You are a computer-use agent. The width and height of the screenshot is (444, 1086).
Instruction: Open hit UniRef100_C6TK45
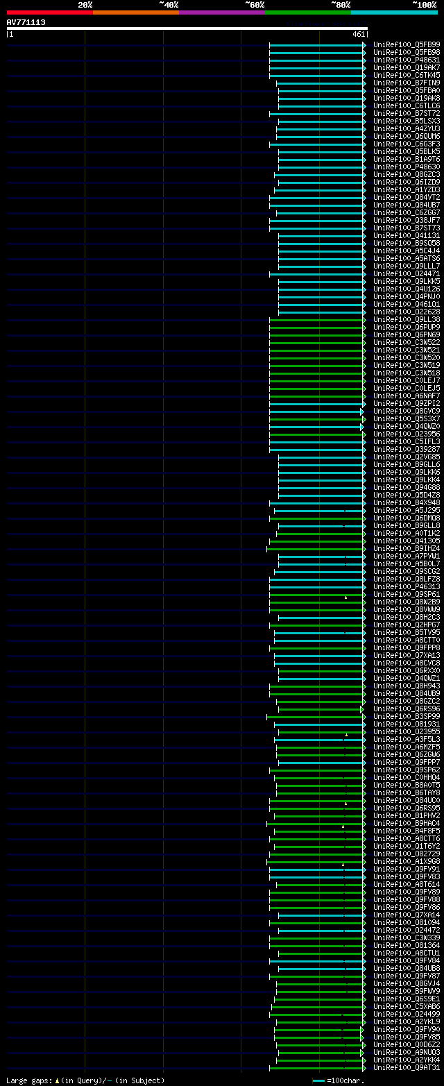pyautogui.click(x=406, y=76)
